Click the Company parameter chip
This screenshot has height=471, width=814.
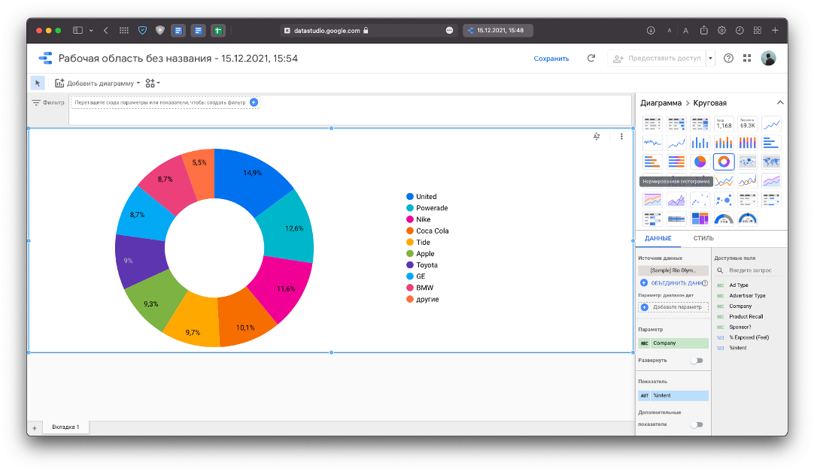coord(673,343)
